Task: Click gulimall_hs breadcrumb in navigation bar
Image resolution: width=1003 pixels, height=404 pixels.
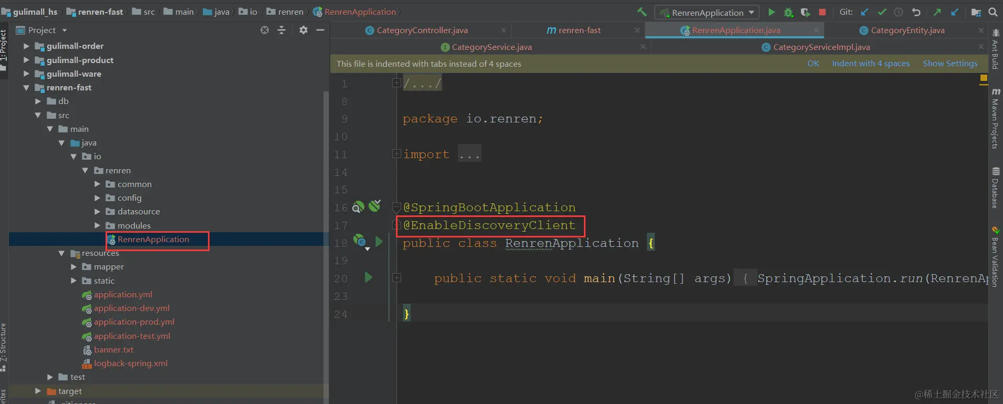Action: [29, 12]
